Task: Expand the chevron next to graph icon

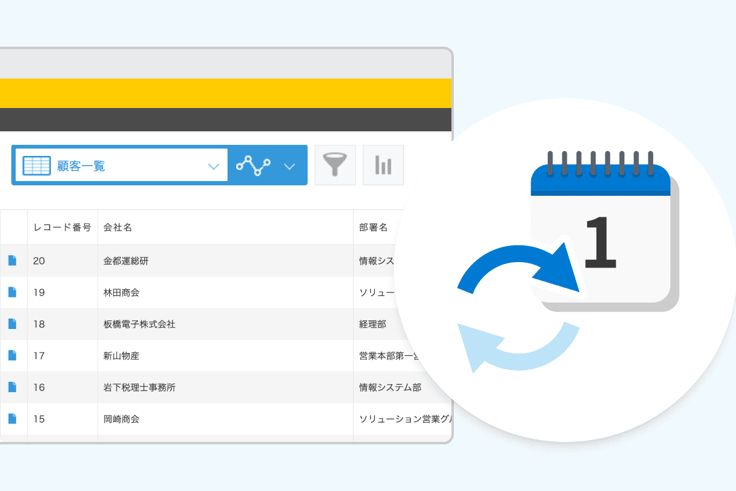Action: [x=289, y=166]
